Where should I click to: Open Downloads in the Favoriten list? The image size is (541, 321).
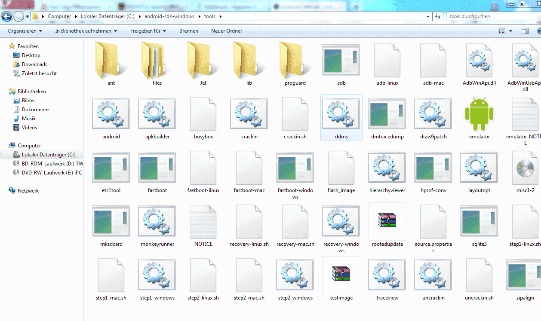tap(34, 64)
